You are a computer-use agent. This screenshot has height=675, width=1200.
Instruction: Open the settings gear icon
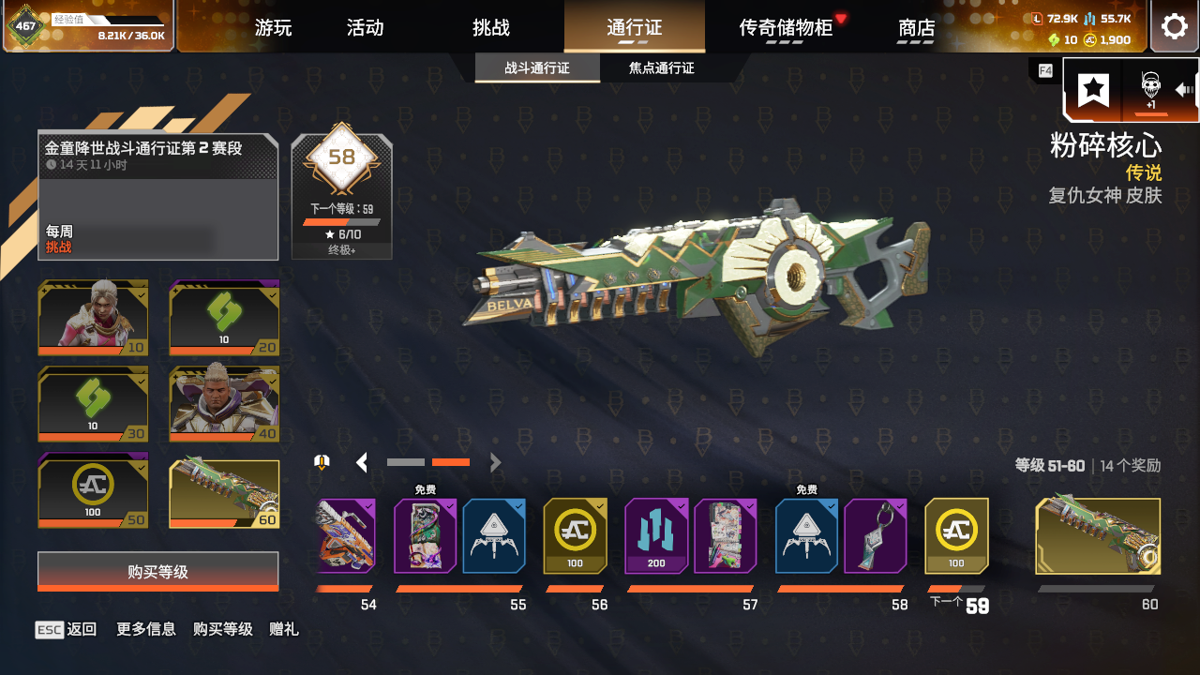coord(1174,25)
